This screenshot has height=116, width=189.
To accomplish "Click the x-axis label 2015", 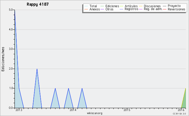I will (127, 110).
